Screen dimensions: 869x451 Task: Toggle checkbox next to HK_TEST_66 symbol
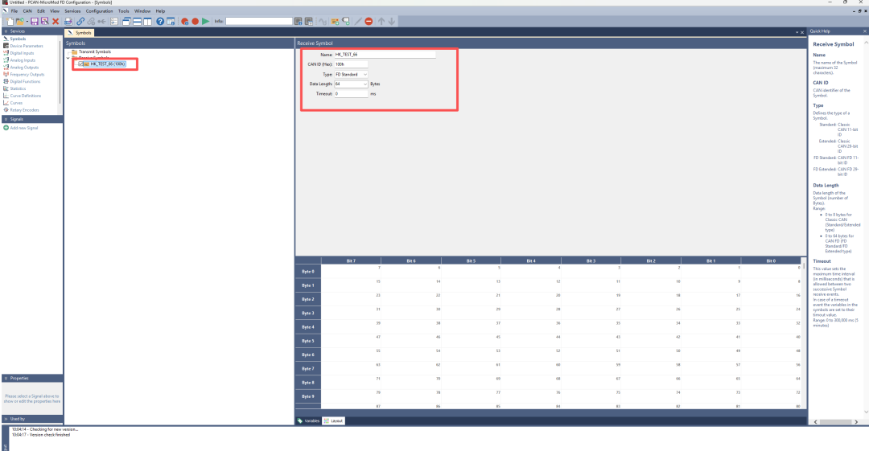click(80, 64)
